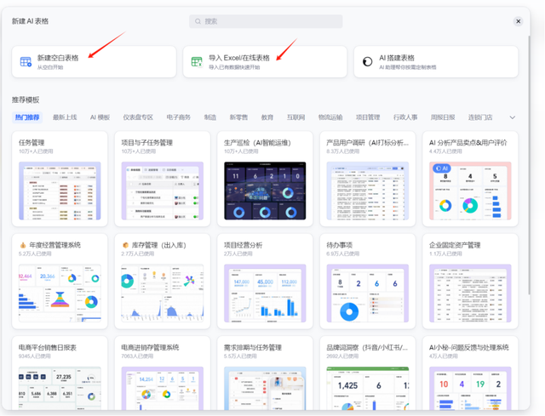Image resolution: width=545 pixels, height=416 pixels.
Task: Open the 项目管理 category tab
Action: click(x=368, y=117)
